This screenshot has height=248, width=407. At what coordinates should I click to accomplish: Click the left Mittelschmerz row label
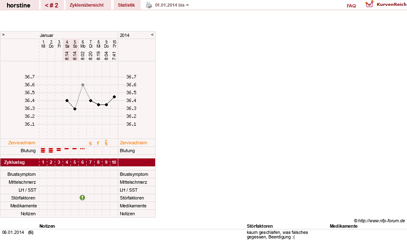point(22,182)
